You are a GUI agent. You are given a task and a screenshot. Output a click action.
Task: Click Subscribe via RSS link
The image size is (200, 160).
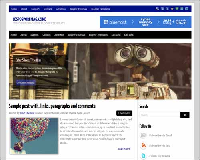(160, 146)
